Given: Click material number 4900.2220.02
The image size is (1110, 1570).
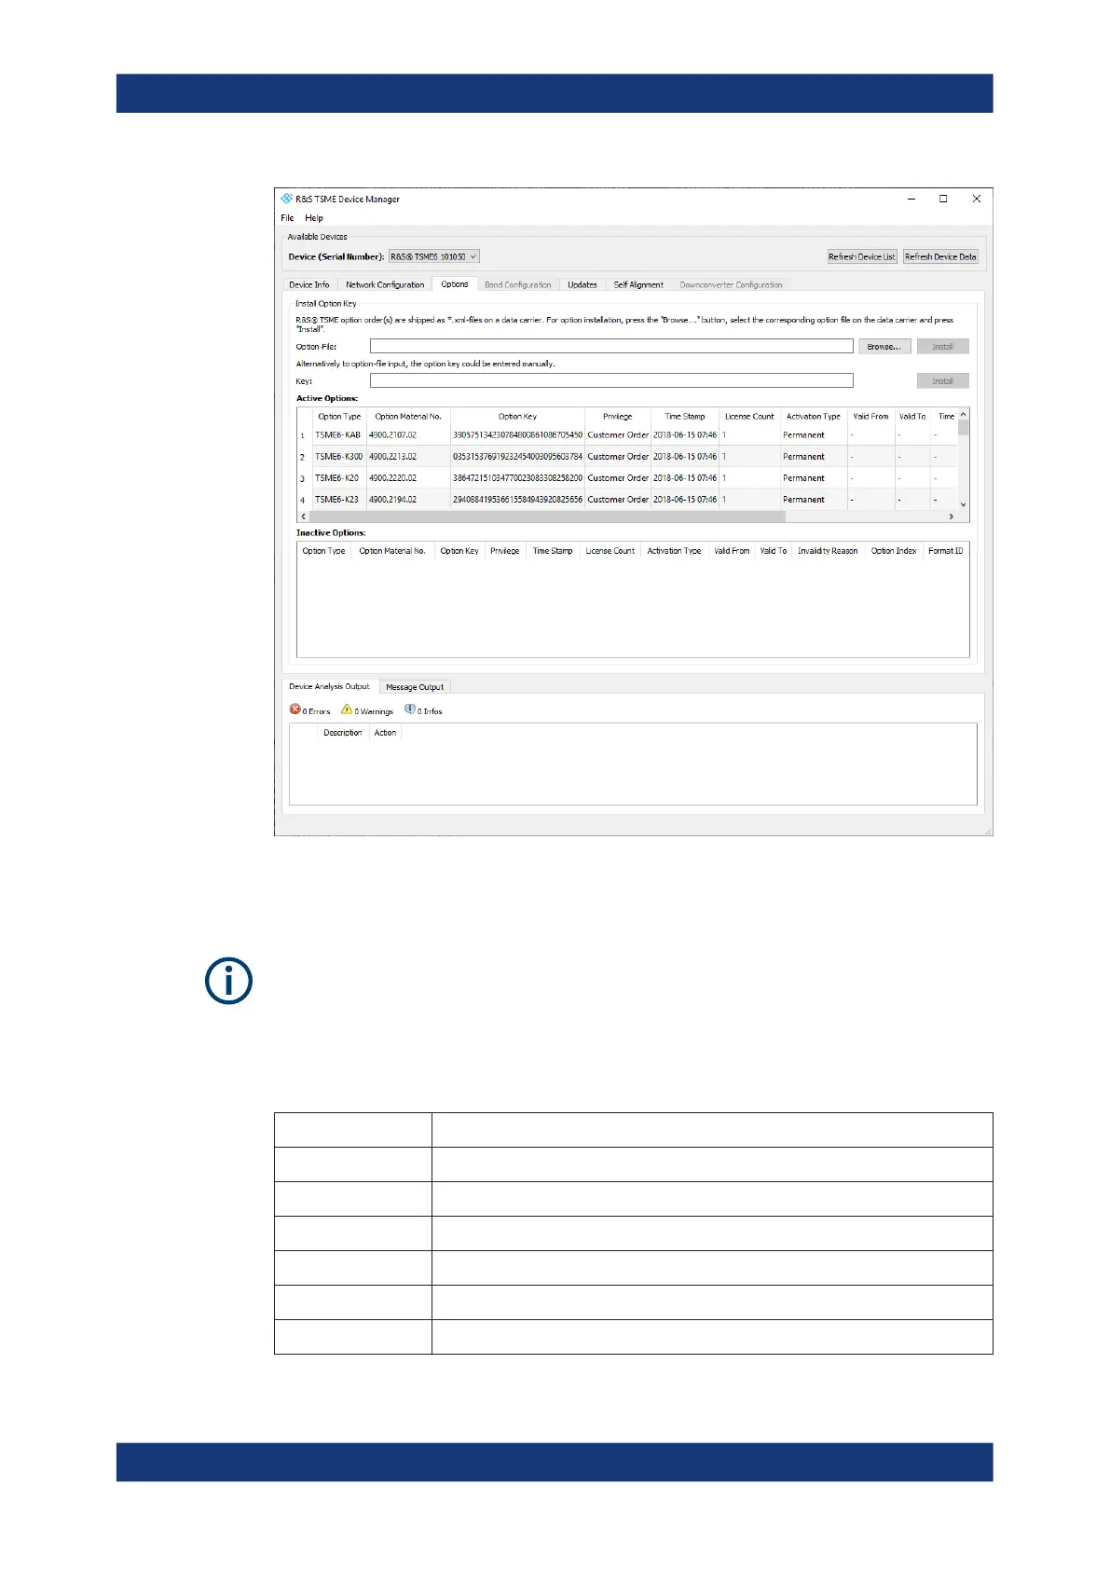Looking at the screenshot, I should pos(392,478).
